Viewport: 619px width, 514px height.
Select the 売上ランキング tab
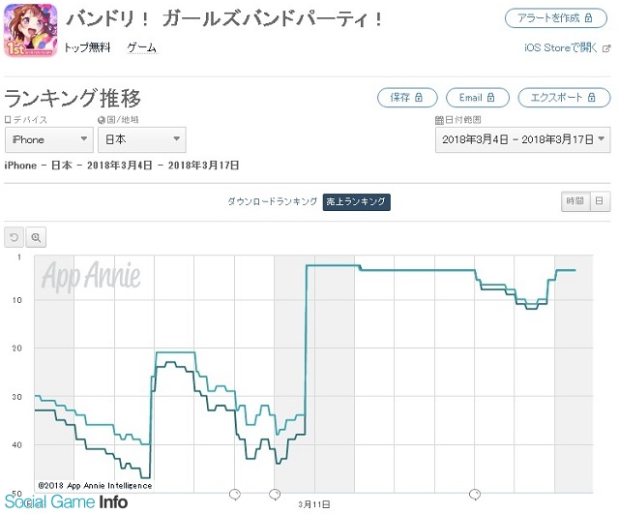pyautogui.click(x=357, y=202)
